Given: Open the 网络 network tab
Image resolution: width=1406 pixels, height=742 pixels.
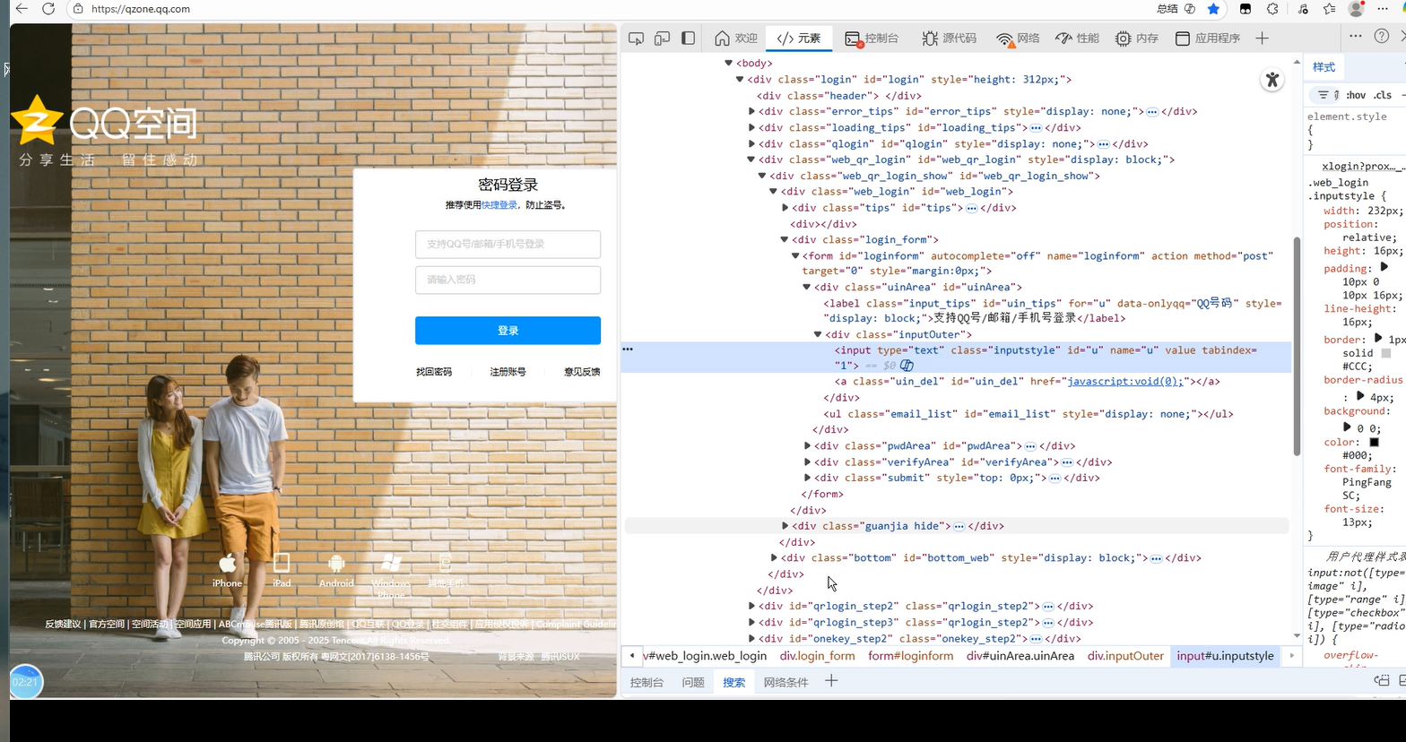Looking at the screenshot, I should 1018,39.
